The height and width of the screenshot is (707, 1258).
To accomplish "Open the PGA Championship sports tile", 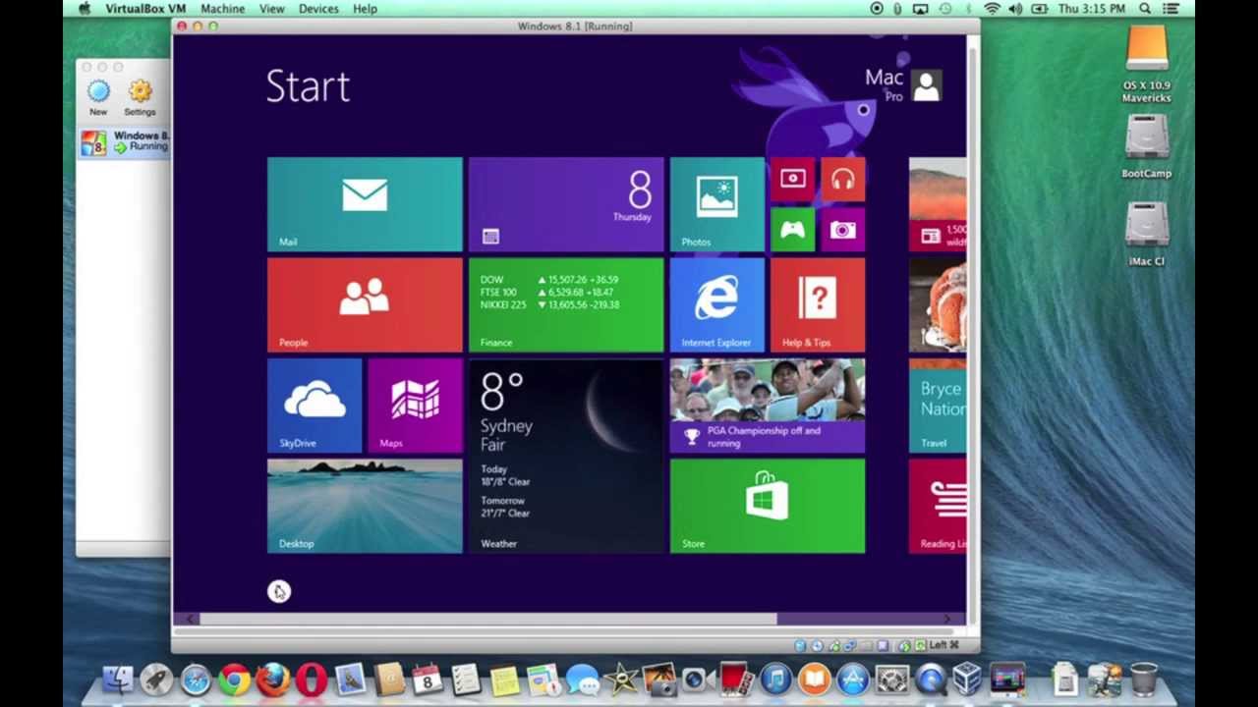I will (x=768, y=406).
